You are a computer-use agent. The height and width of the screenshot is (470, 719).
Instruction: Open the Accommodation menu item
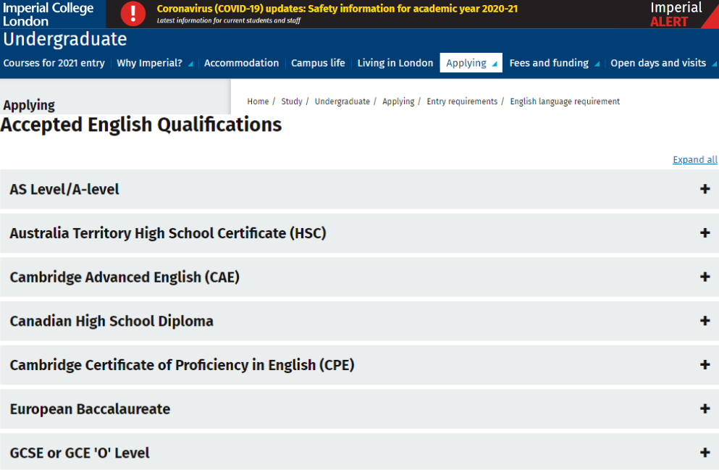(241, 63)
